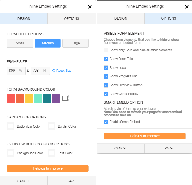Uncheck Show Progress Bar option

[106, 76]
